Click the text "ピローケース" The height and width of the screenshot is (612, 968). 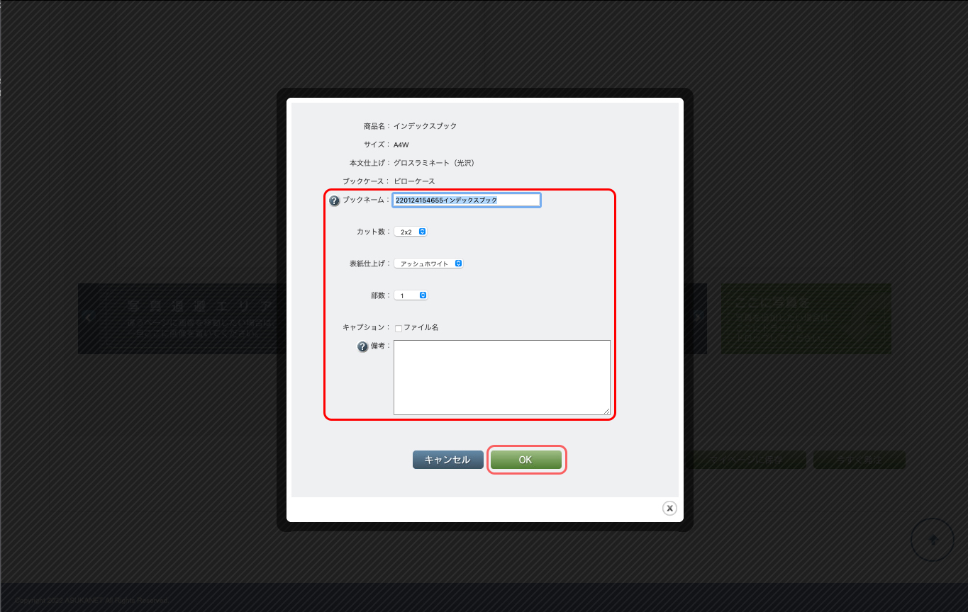[x=415, y=181]
